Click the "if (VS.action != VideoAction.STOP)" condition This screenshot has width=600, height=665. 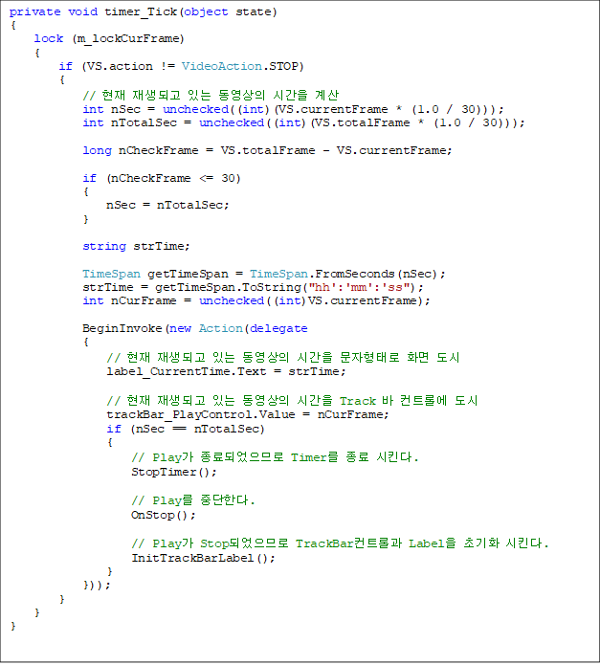(182, 66)
